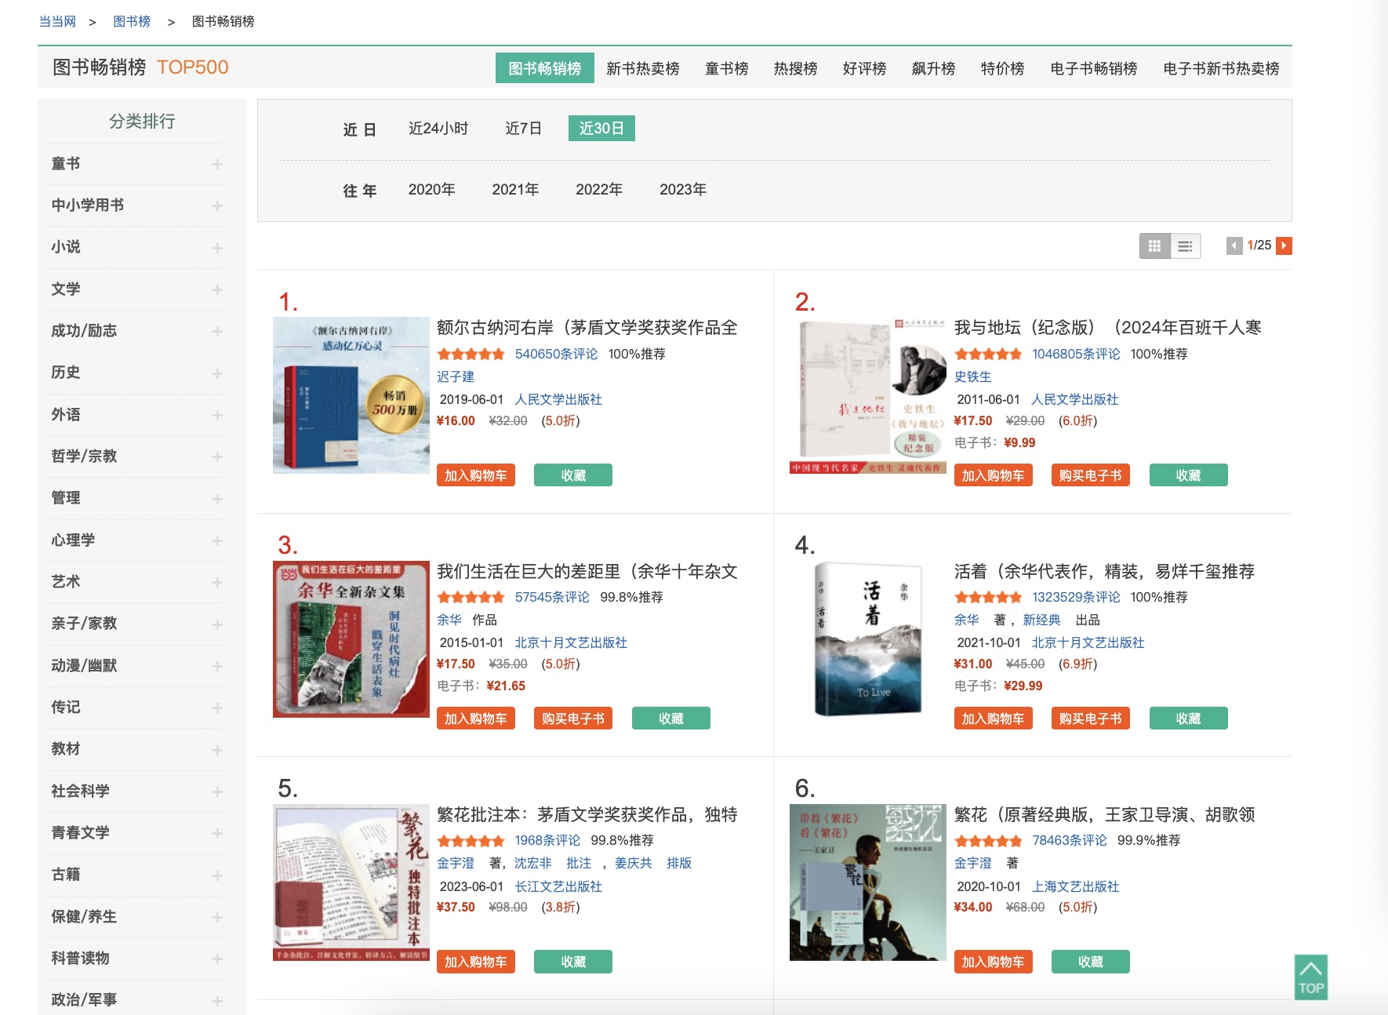This screenshot has height=1015, width=1388.
Task: Switch to list view layout icon
Action: [1185, 246]
